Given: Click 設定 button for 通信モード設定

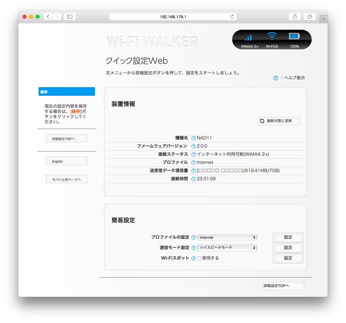Looking at the screenshot, I should [x=288, y=248].
